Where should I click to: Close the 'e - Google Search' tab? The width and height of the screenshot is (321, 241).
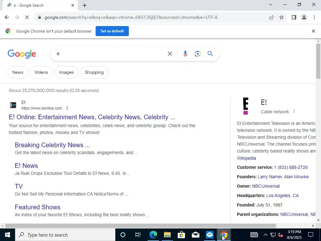click(x=73, y=6)
